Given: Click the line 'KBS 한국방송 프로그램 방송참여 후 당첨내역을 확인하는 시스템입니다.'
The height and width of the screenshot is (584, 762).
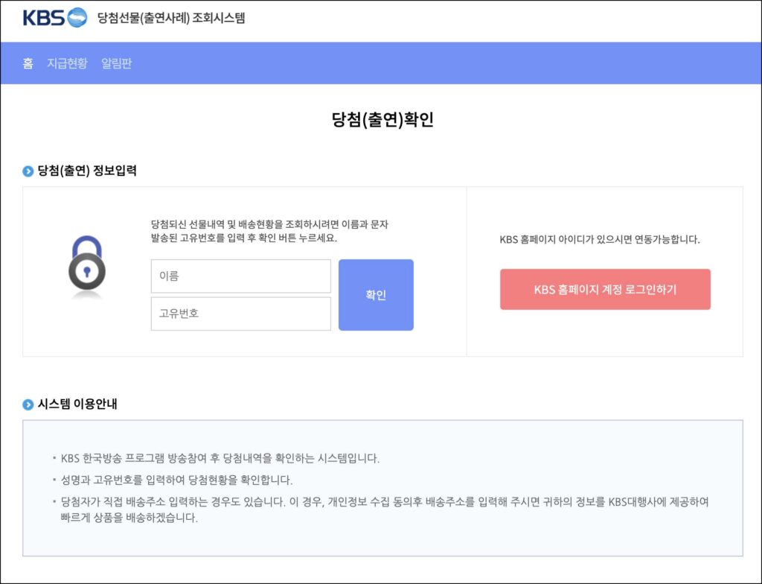Looking at the screenshot, I should [220, 458].
